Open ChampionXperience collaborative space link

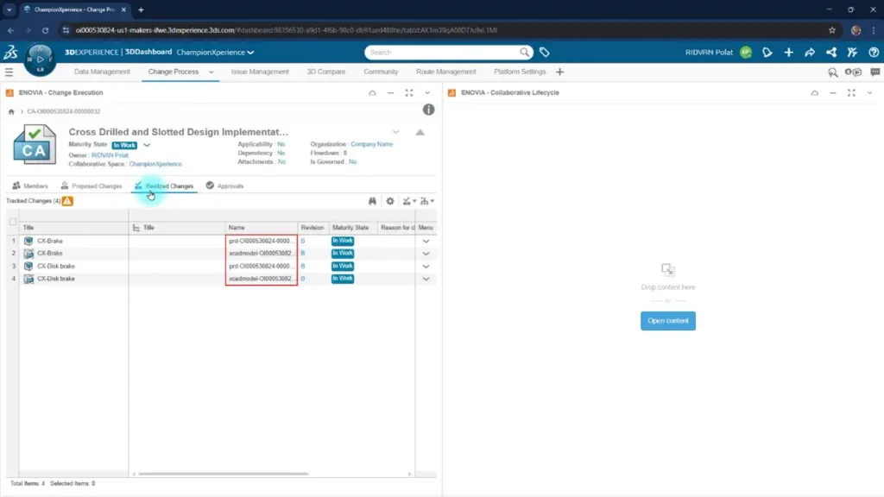[x=155, y=164]
